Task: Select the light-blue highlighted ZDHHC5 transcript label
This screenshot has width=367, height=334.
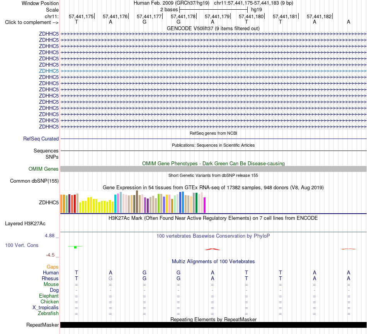Action: tap(49, 71)
